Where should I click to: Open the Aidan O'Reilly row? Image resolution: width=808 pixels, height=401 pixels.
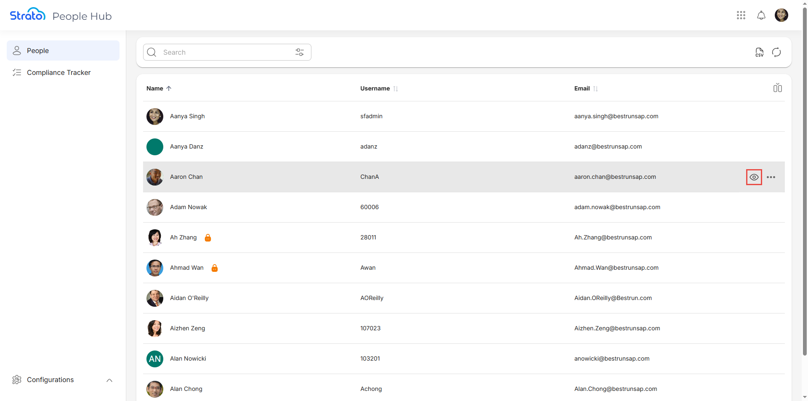point(189,298)
